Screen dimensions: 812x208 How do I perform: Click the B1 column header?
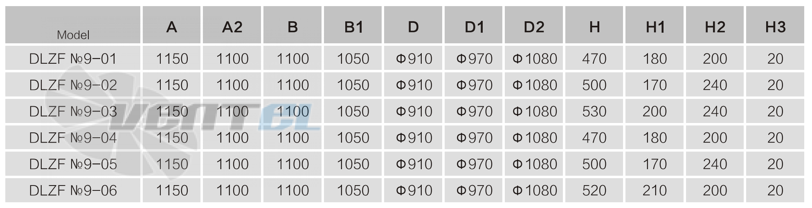tap(353, 25)
